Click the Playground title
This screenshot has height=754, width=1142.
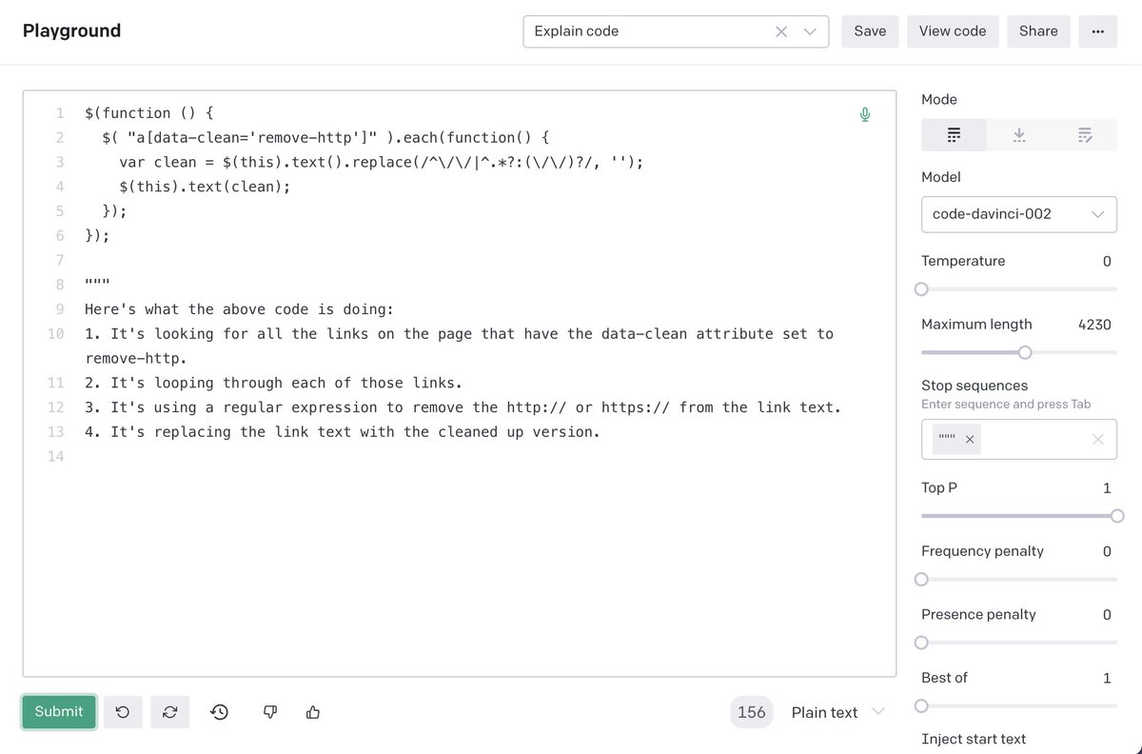click(x=71, y=30)
